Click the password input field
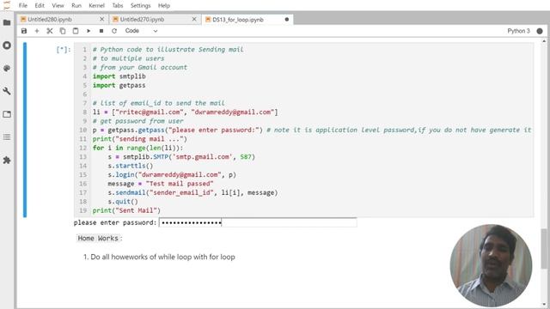 pyautogui.click(x=258, y=222)
